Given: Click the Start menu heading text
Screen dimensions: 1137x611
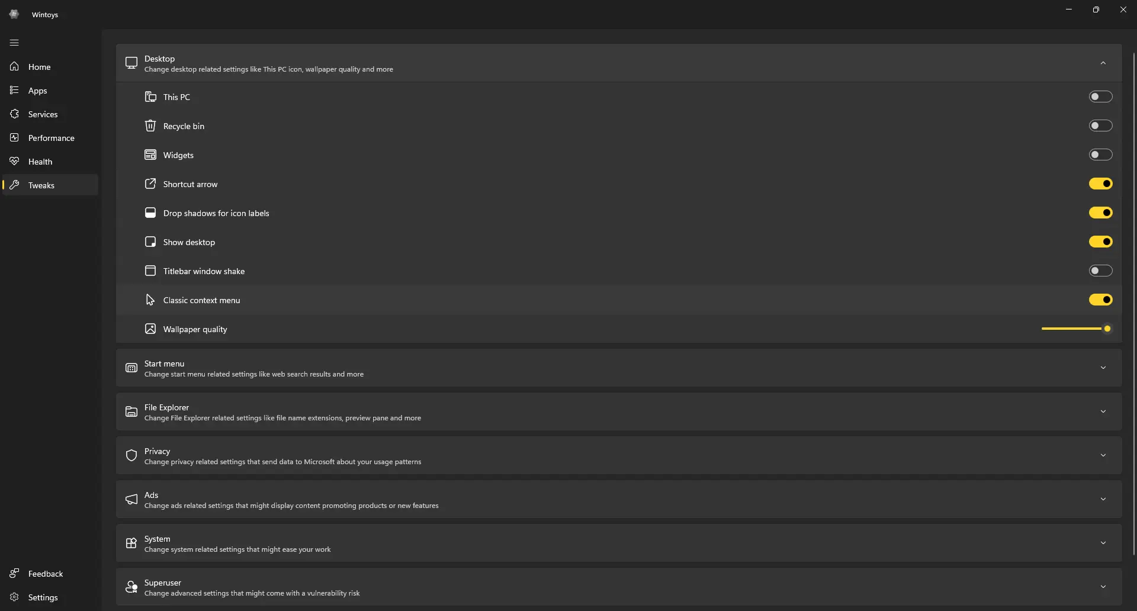Looking at the screenshot, I should click(x=164, y=364).
